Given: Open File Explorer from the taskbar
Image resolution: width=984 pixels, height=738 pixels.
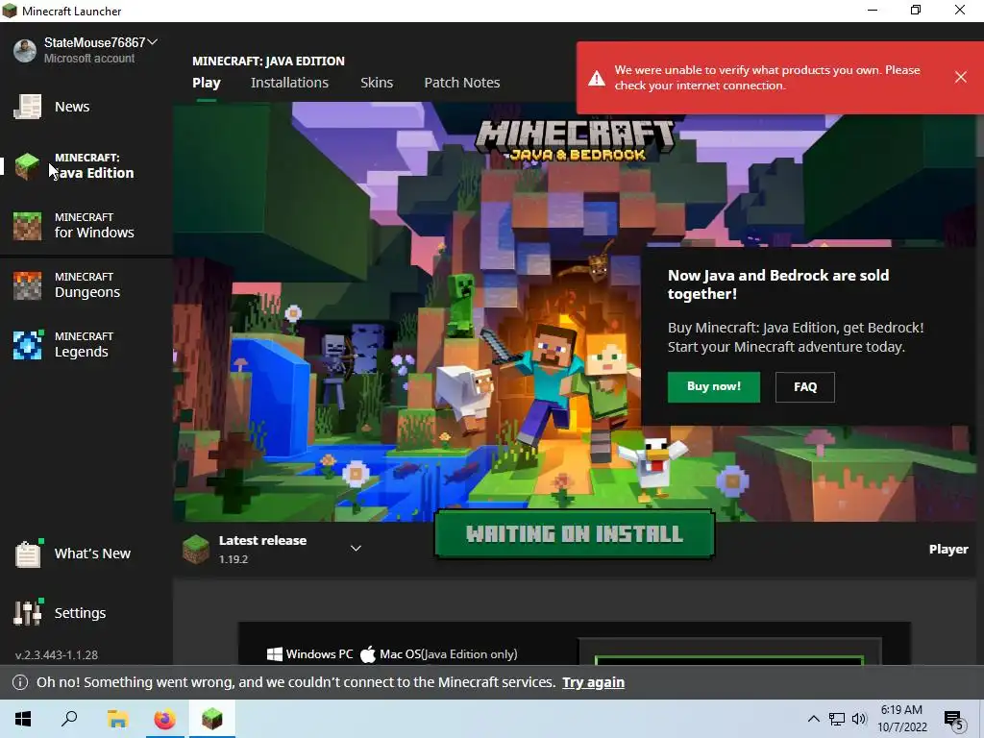Looking at the screenshot, I should (117, 719).
